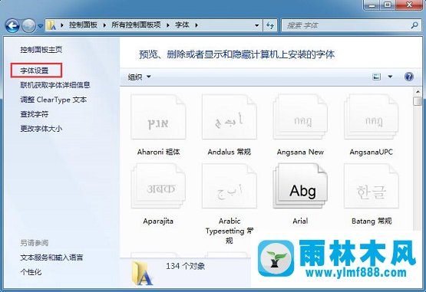Click the fonts folder icon in details pane
Viewport: 426px width, 292px height.
[142, 273]
